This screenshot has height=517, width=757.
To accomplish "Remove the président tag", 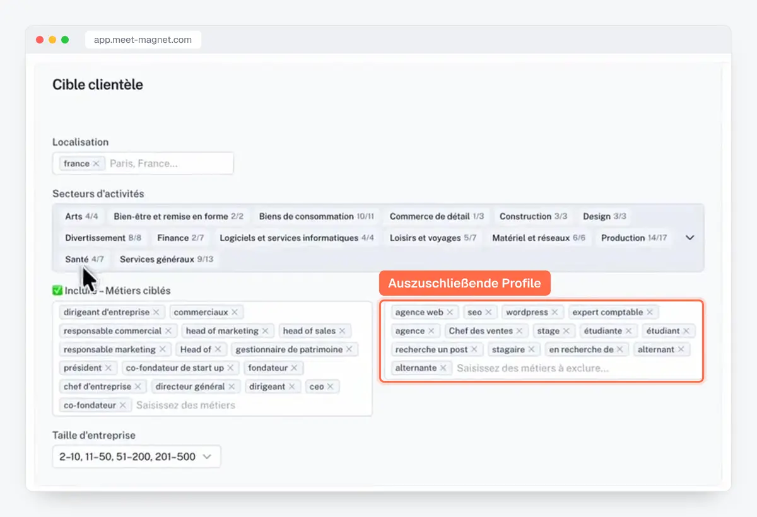I will tap(108, 368).
